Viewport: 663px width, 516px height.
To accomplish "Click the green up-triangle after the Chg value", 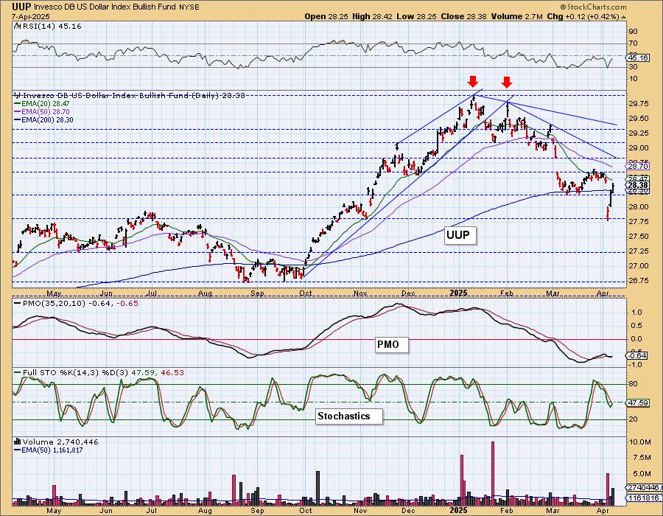I will tap(623, 18).
